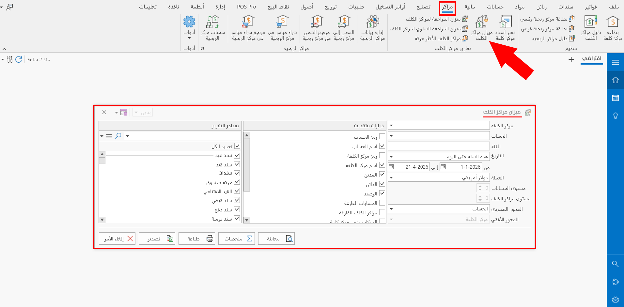624x307 pixels.
Task: Open إدارة بيانات مراكز الربحية
Action: 372,28
